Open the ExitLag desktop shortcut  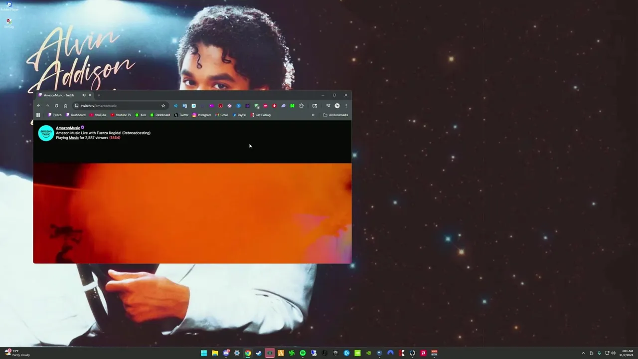[x=9, y=23]
